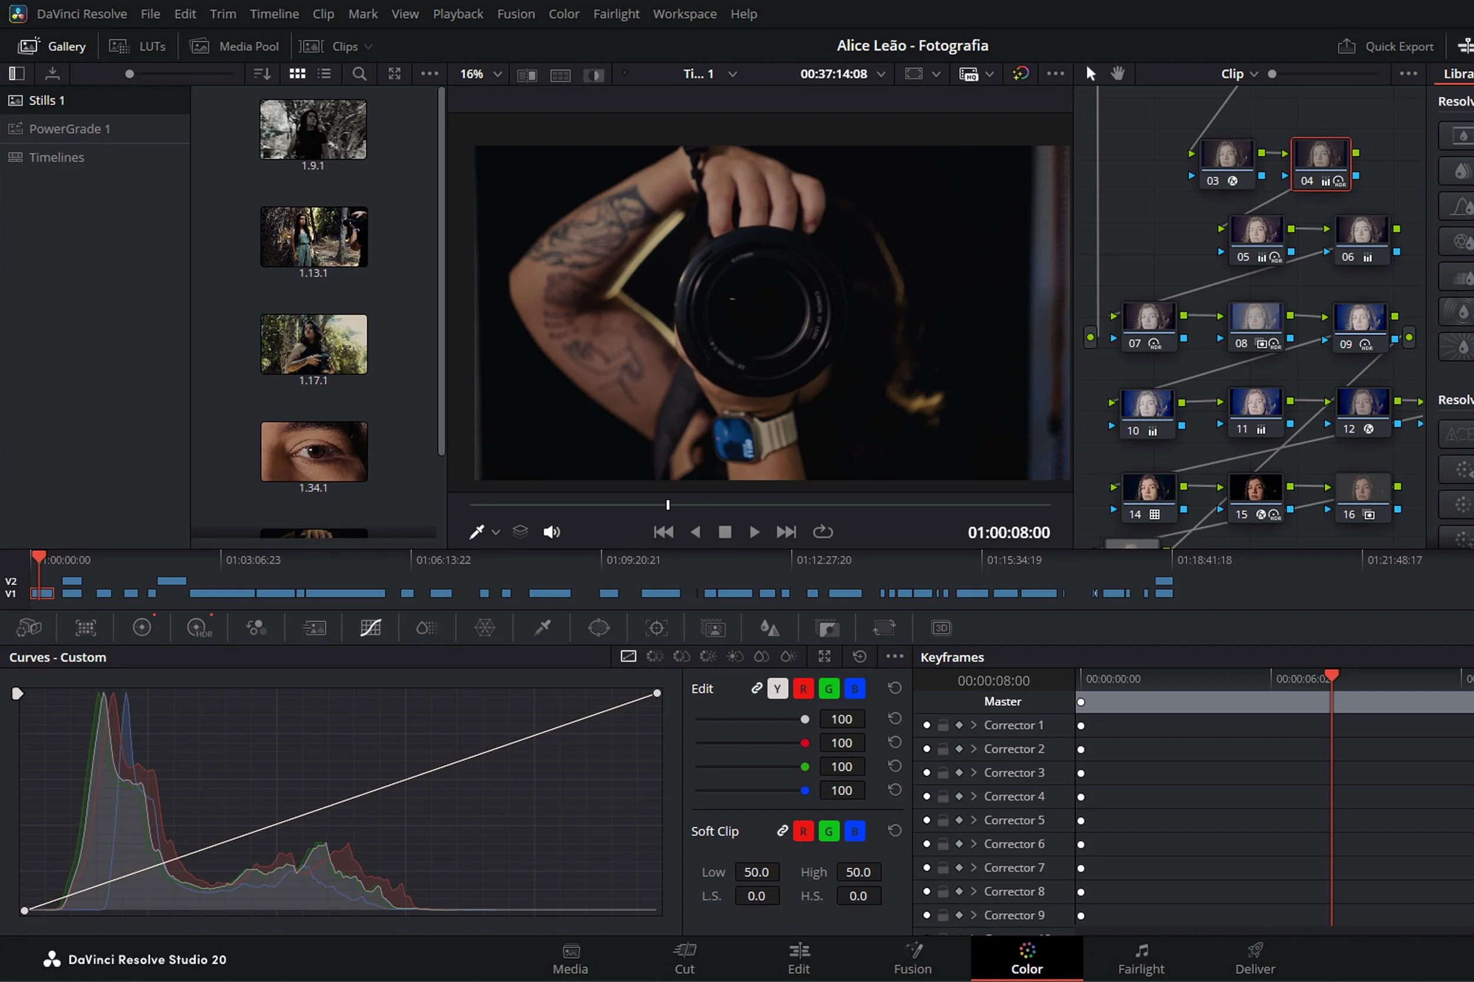Expand the Corrector 4 keyframe track

point(974,796)
